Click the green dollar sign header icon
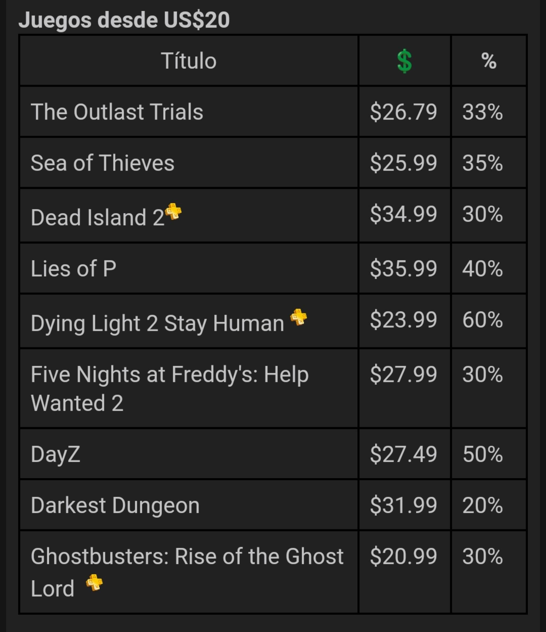 [x=404, y=61]
